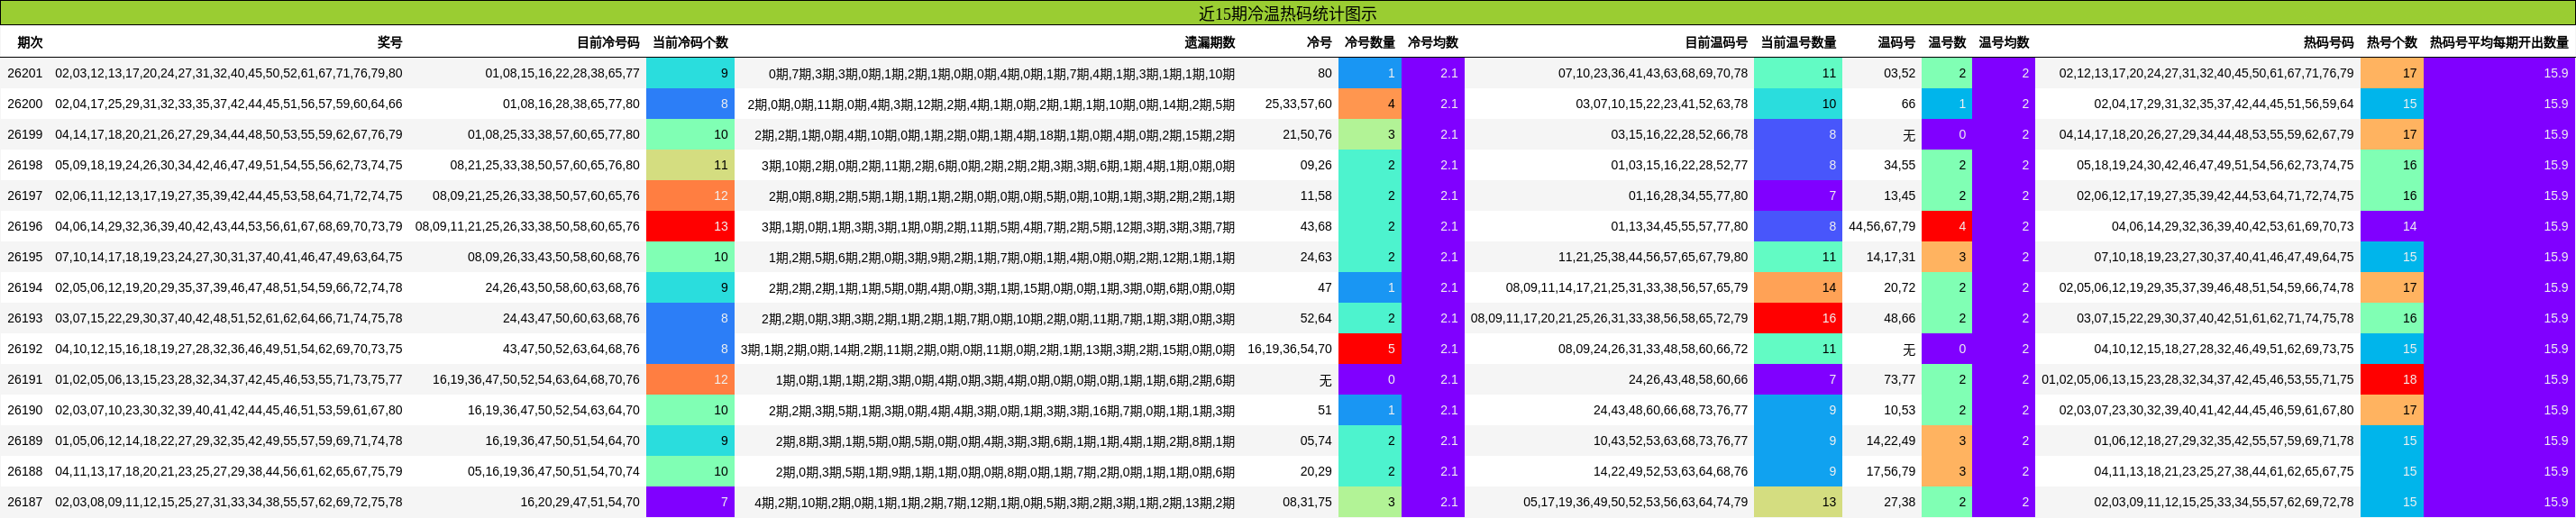Viewport: 2576px width, 518px height.
Task: Select period number 26191
Action: [x=25, y=380]
